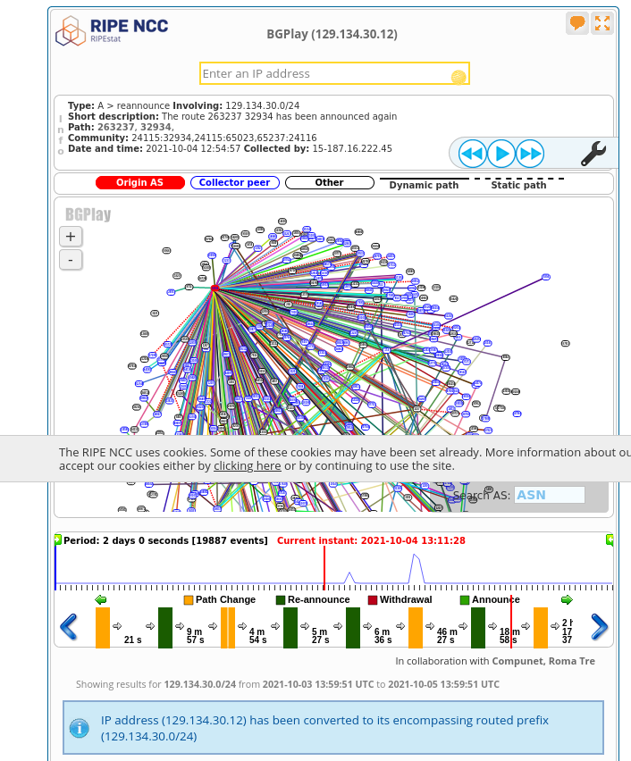Click the green left arrow above events

pos(101,600)
